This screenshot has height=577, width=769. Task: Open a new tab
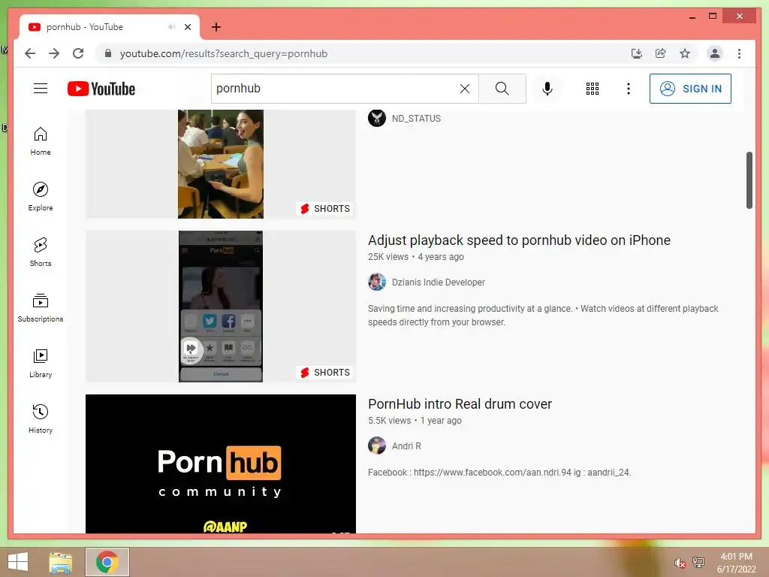(216, 27)
